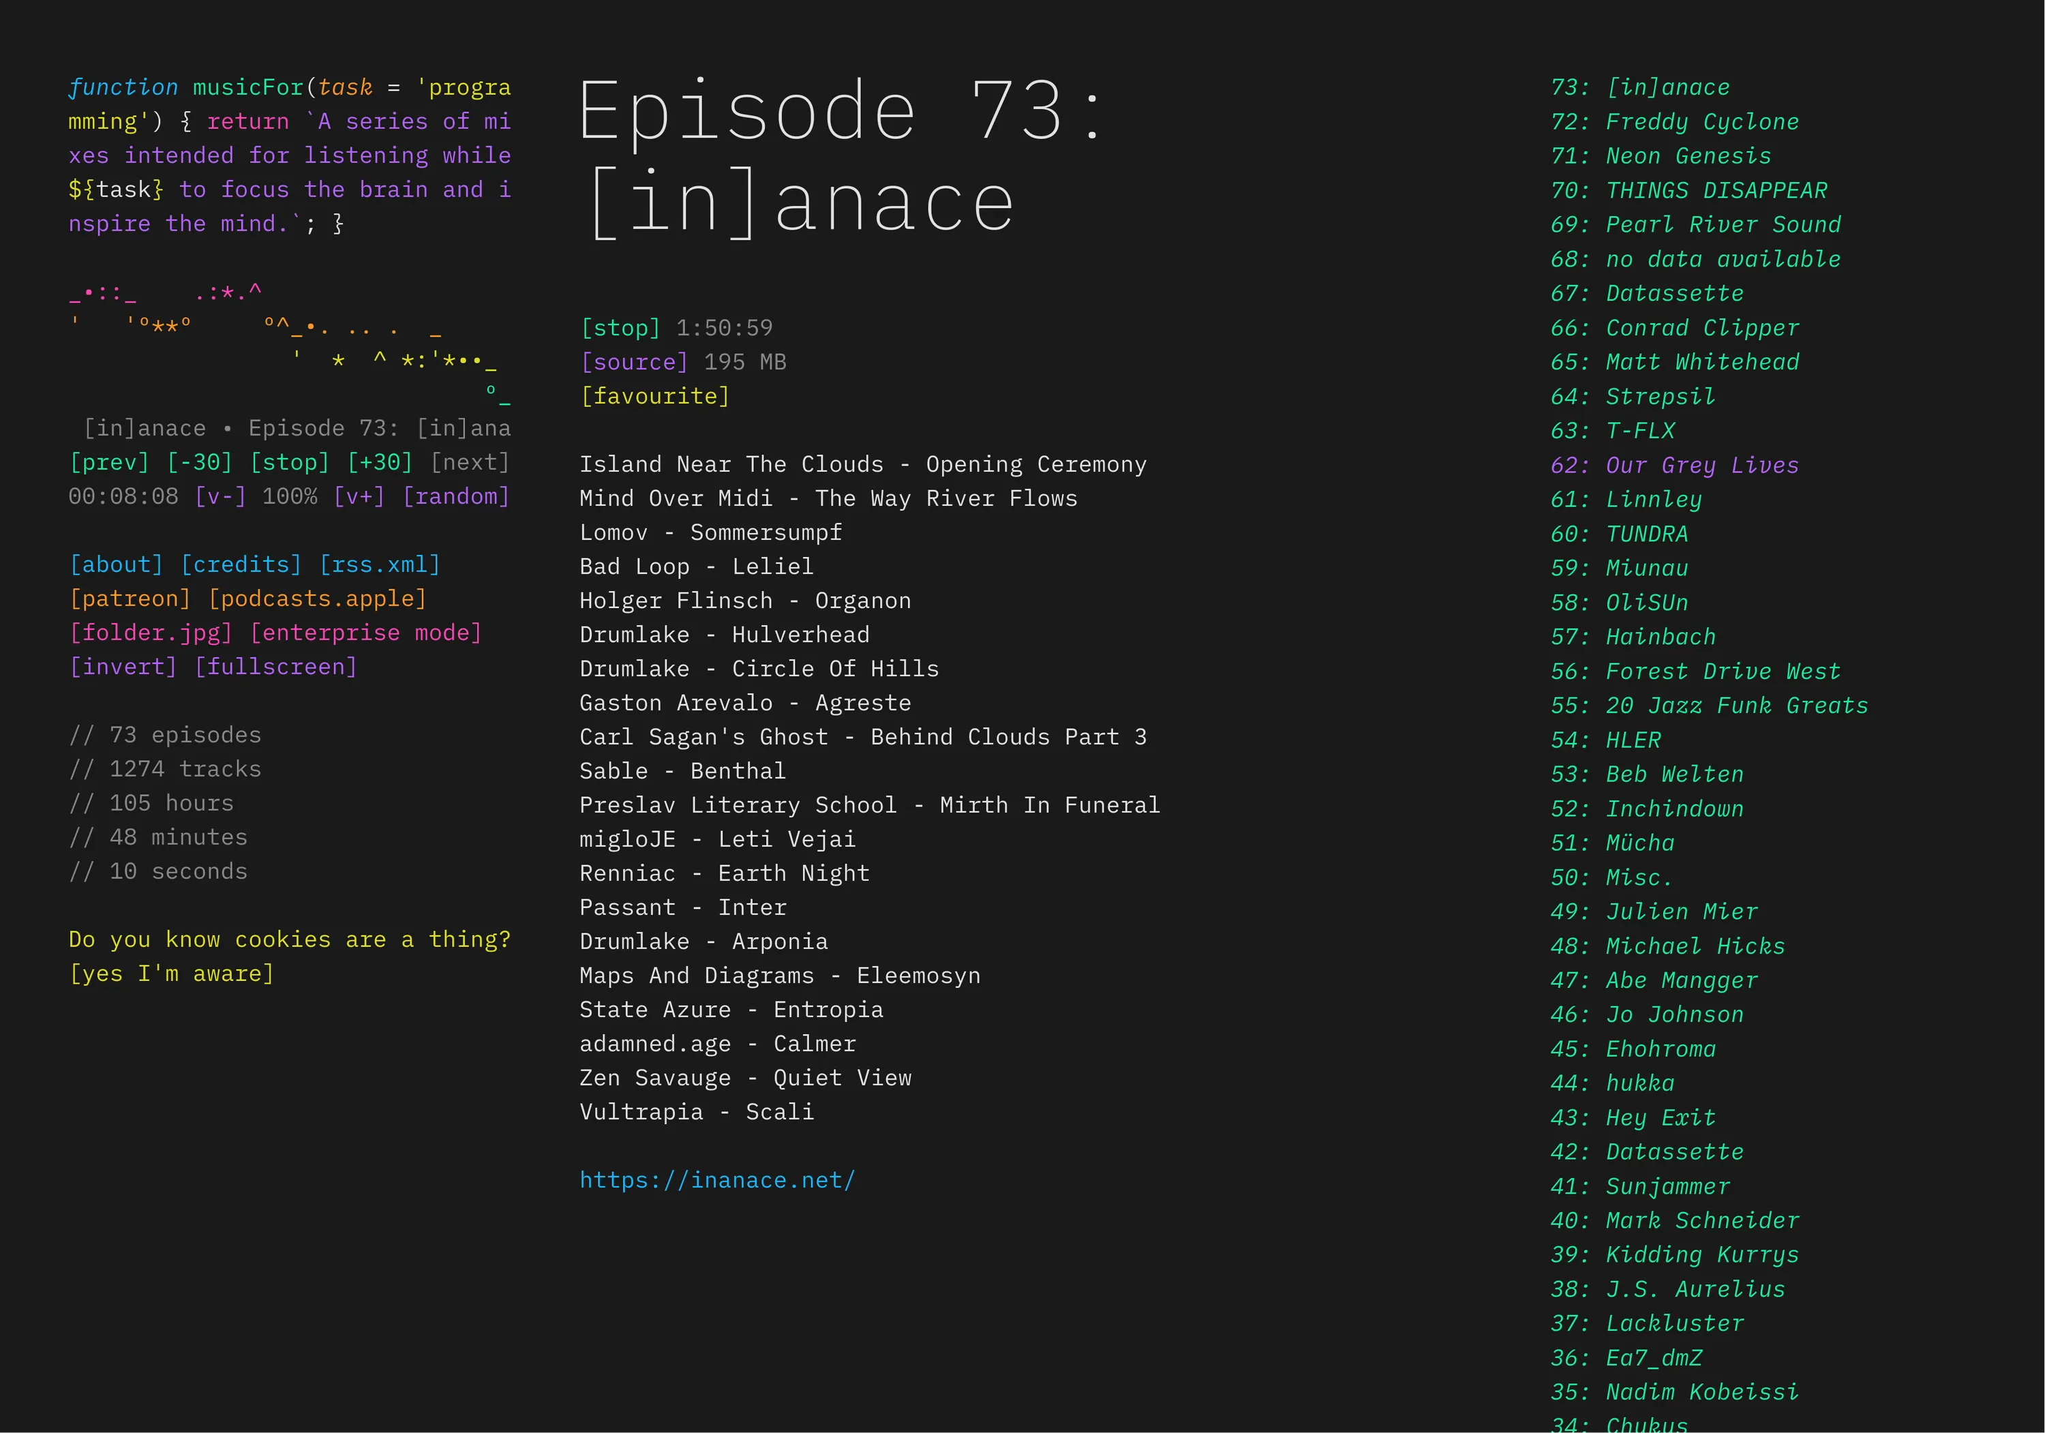Play a [random] episode
Screen dimensions: 2045x1433
(456, 496)
